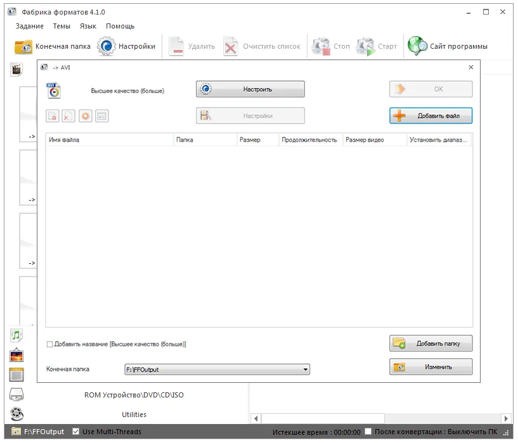Open the 'Язык' menu
Screen dimensions: 518x443
tap(88, 26)
